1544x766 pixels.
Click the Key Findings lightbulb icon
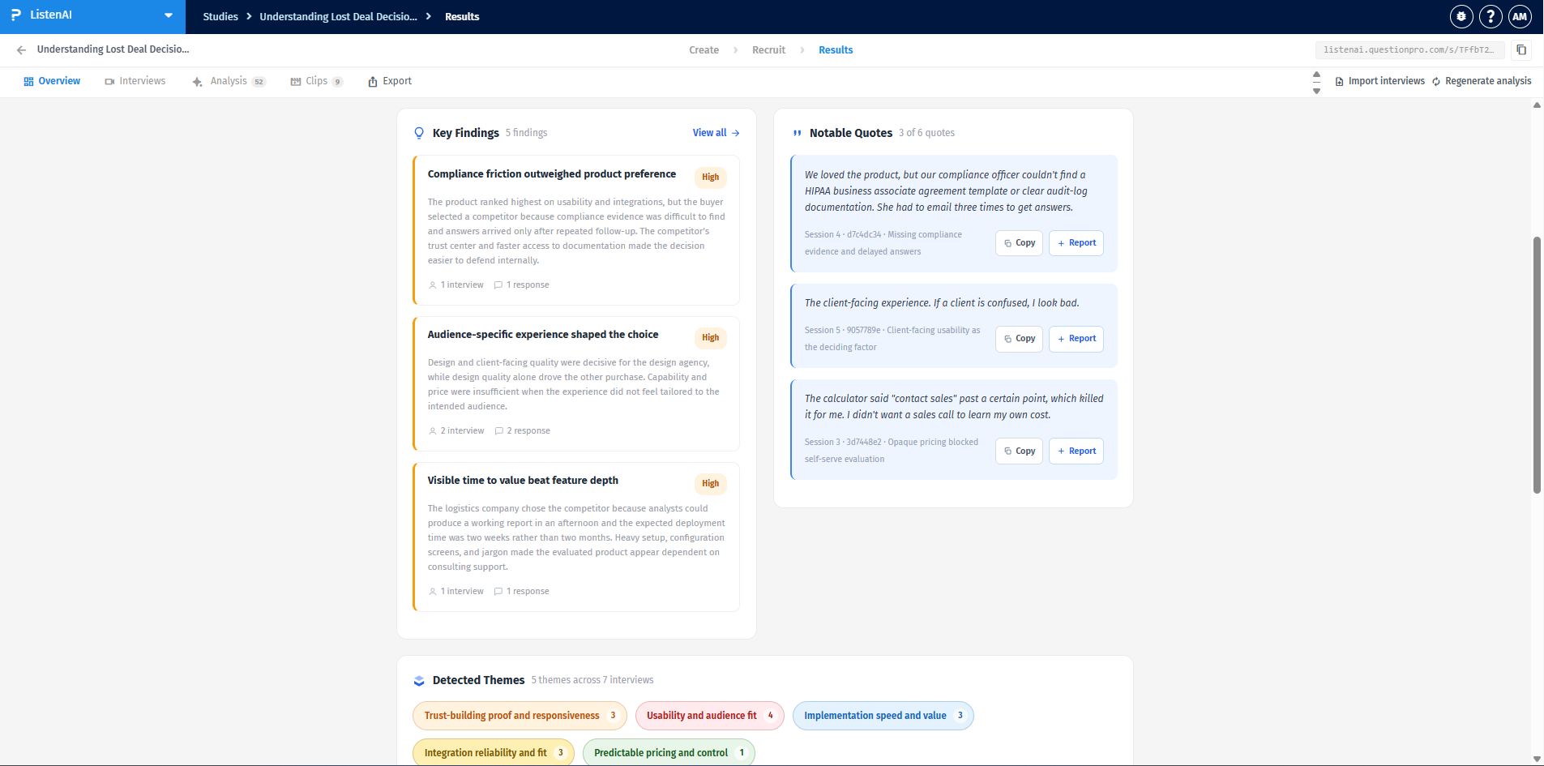(x=419, y=133)
